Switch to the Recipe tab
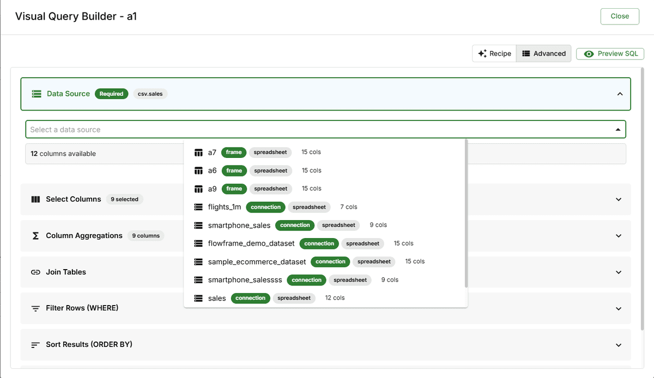This screenshot has width=654, height=378. (494, 53)
